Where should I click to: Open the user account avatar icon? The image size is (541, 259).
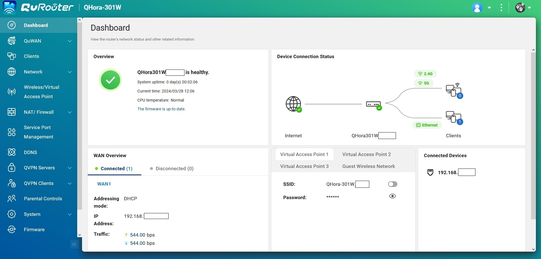coord(477,8)
